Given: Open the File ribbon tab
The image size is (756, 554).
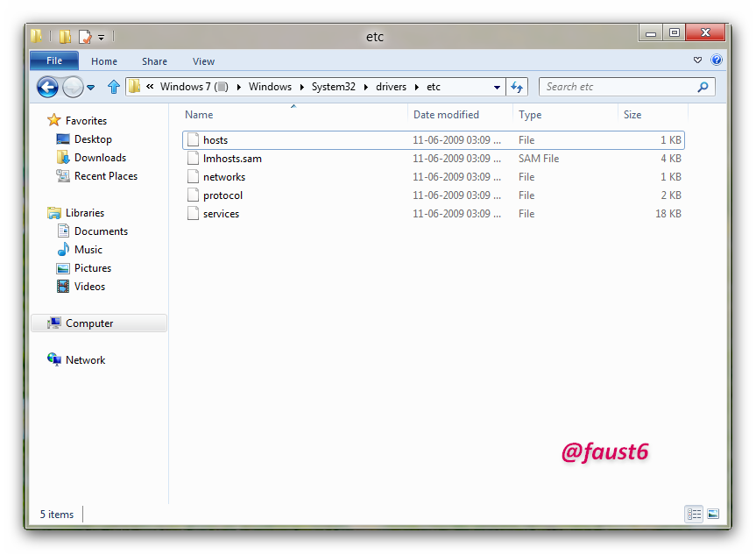Looking at the screenshot, I should click(x=54, y=60).
